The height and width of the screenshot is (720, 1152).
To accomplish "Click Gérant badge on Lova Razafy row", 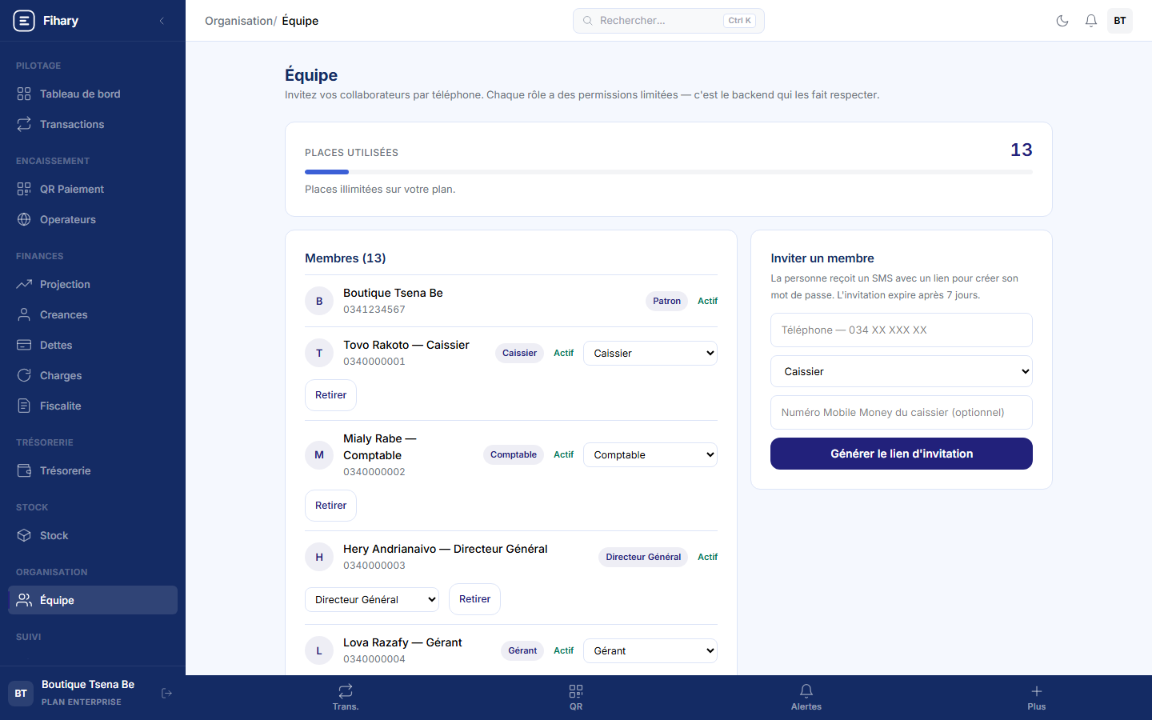I will (522, 650).
